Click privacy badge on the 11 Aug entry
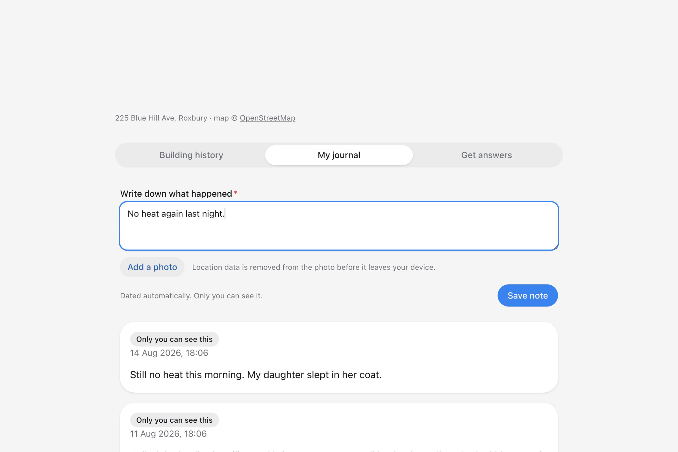 tap(174, 420)
